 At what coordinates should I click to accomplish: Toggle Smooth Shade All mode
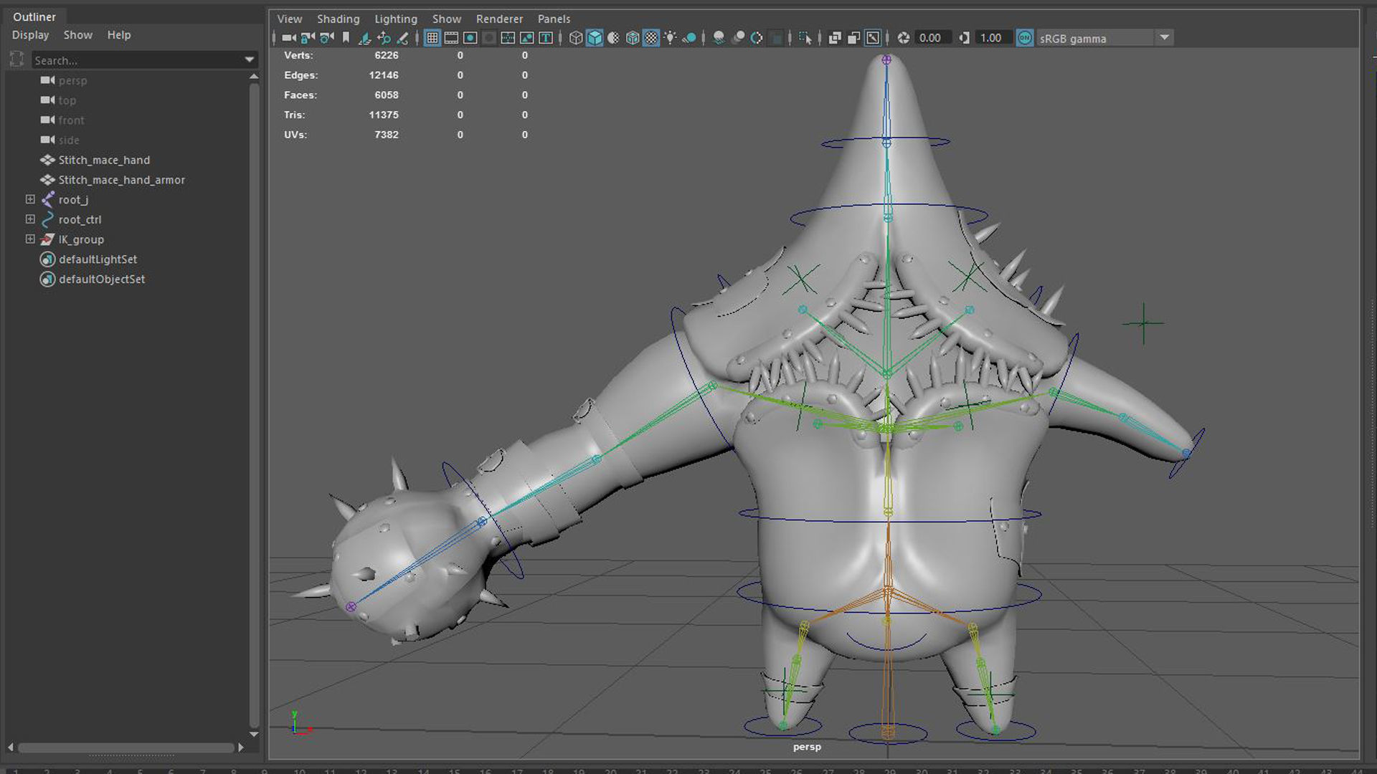(595, 37)
